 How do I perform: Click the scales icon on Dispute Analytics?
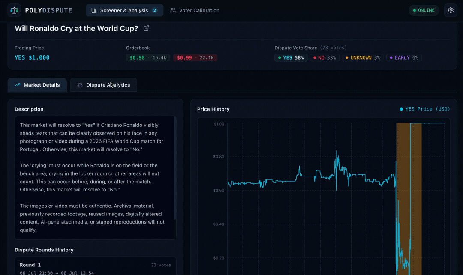[80, 85]
